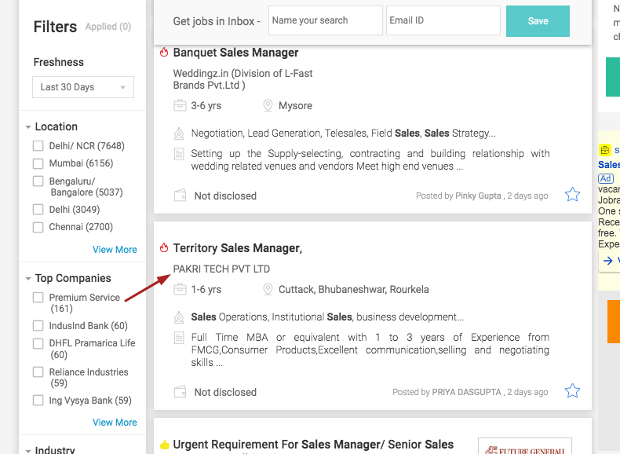
Task: Click the Name your search input field
Action: pyautogui.click(x=326, y=20)
